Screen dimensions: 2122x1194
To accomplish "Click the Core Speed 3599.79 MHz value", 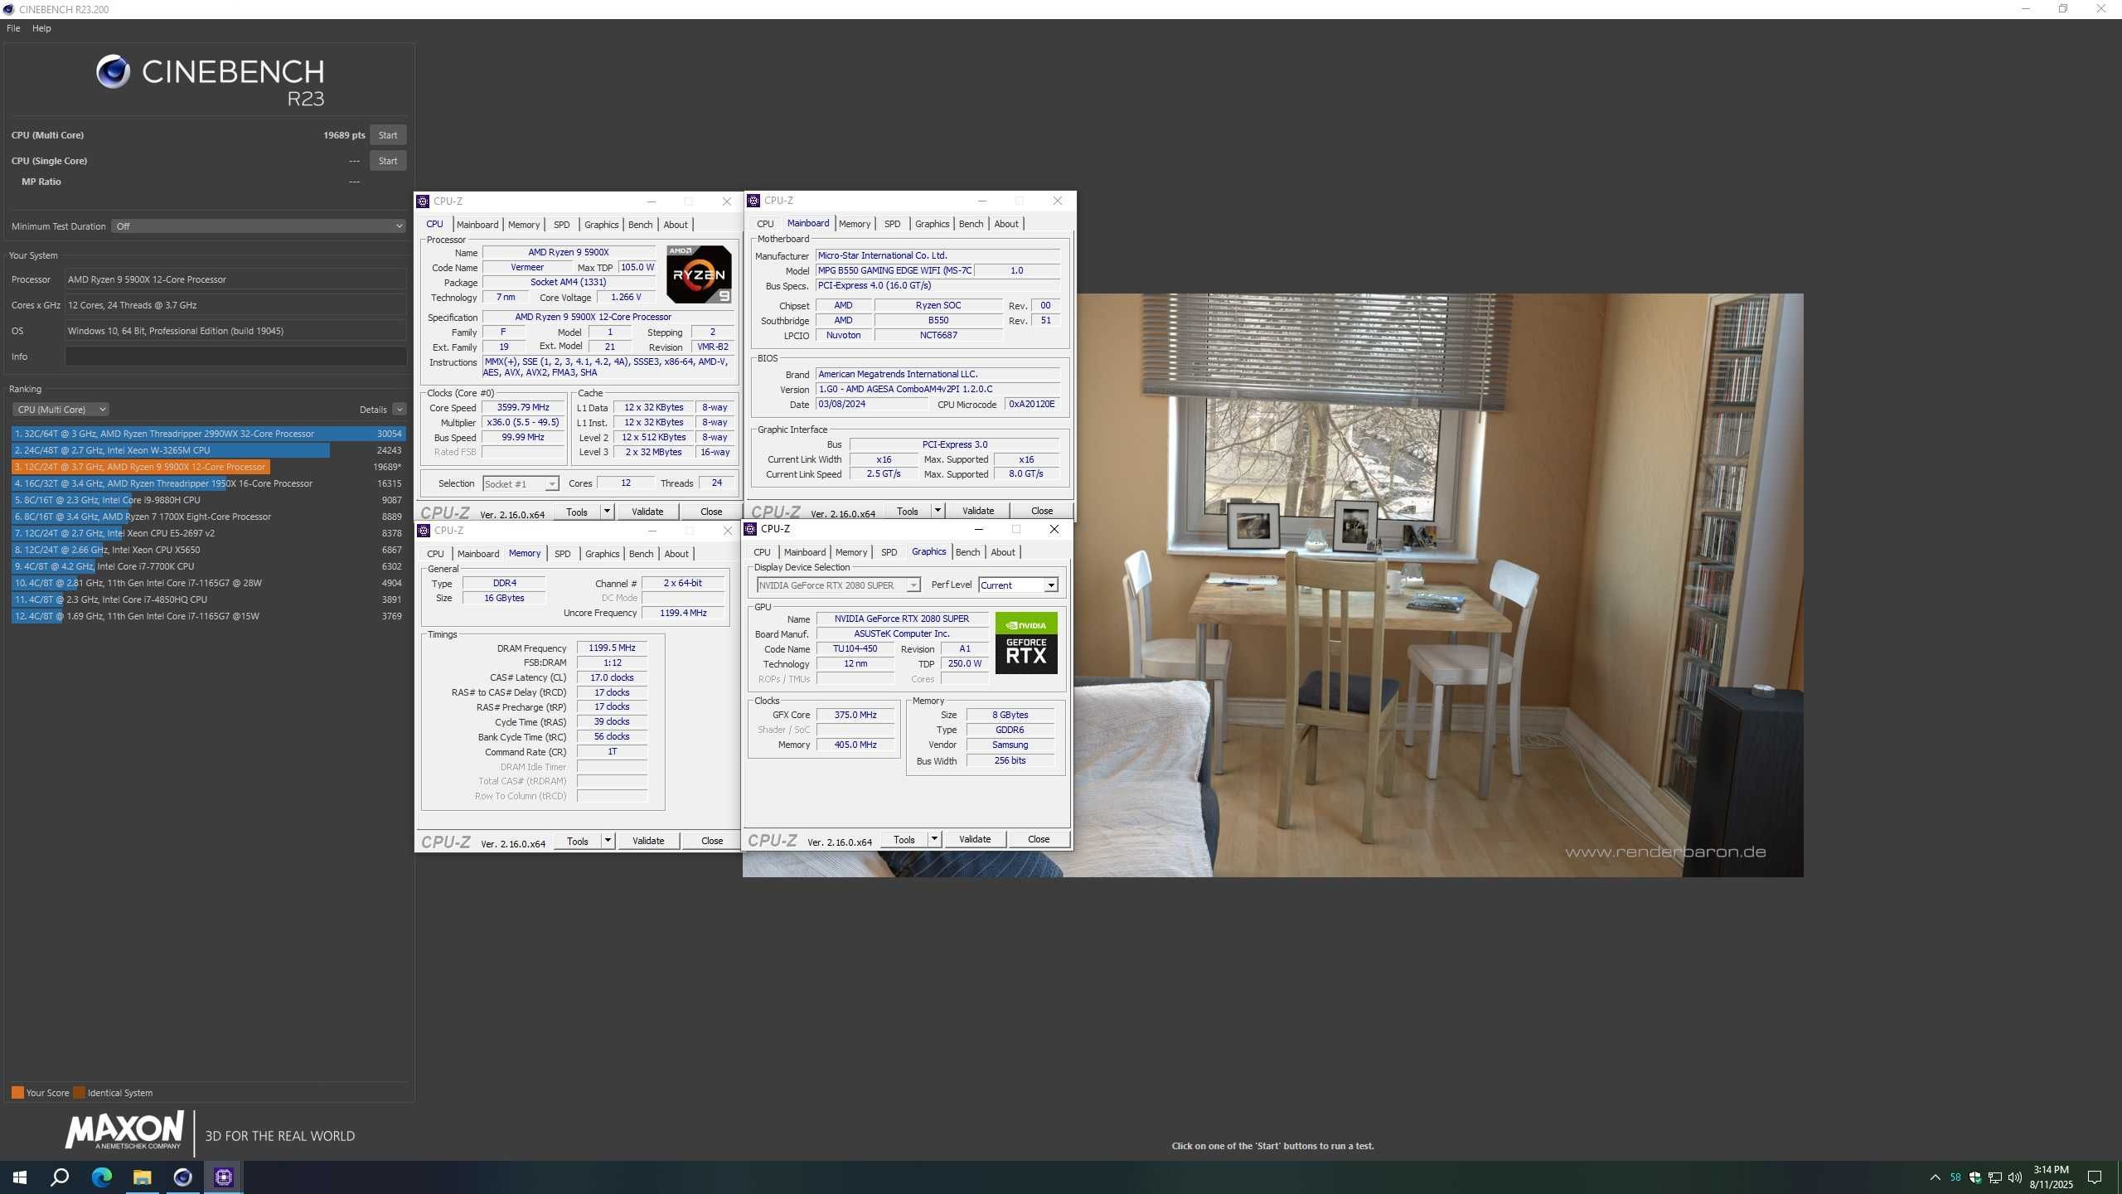I will 523,408.
